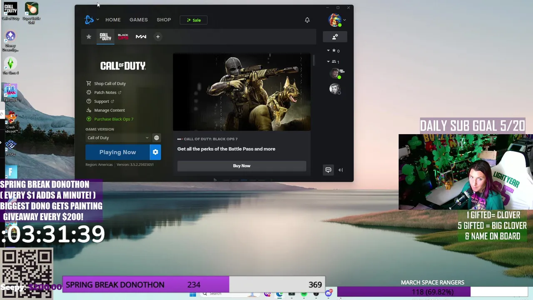533x300 pixels.
Task: Add a game with plus icon
Action: [158, 37]
